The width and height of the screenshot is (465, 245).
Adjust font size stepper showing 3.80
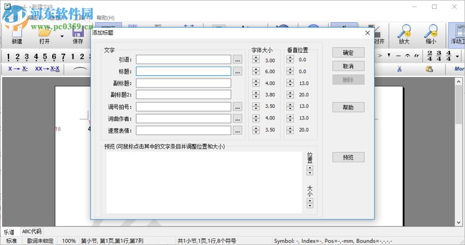(x=256, y=95)
